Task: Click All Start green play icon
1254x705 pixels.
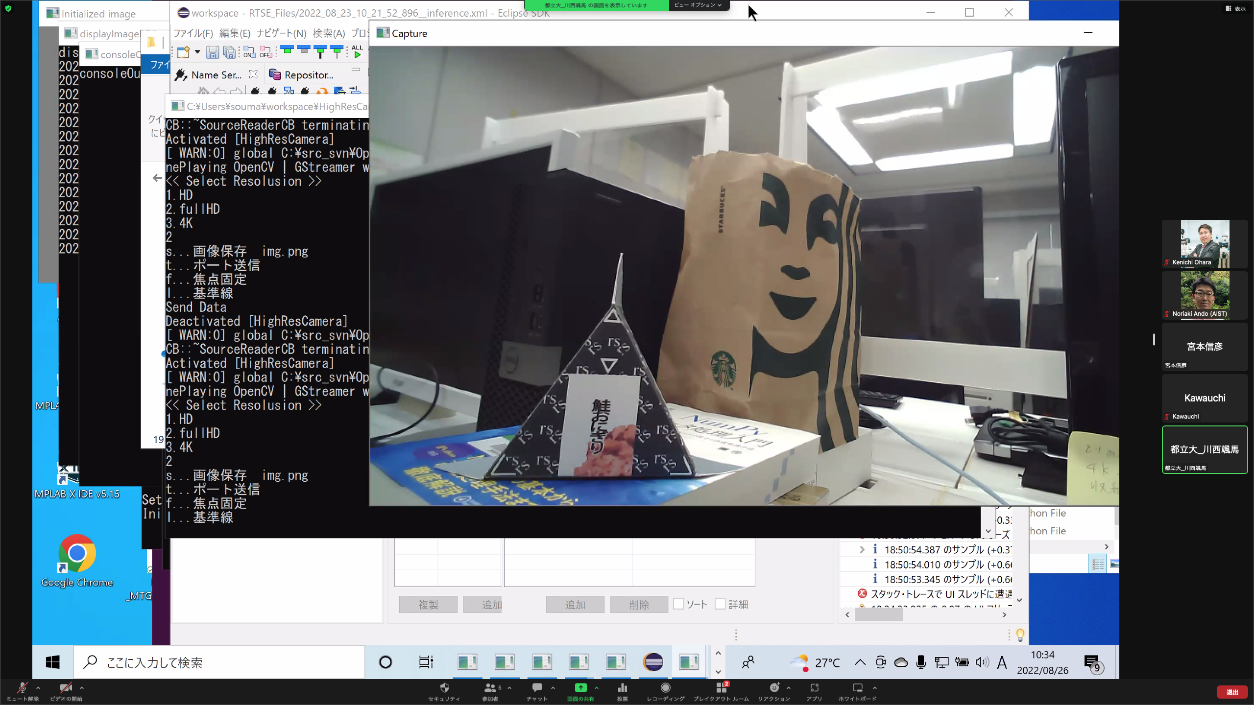Action: 357,52
